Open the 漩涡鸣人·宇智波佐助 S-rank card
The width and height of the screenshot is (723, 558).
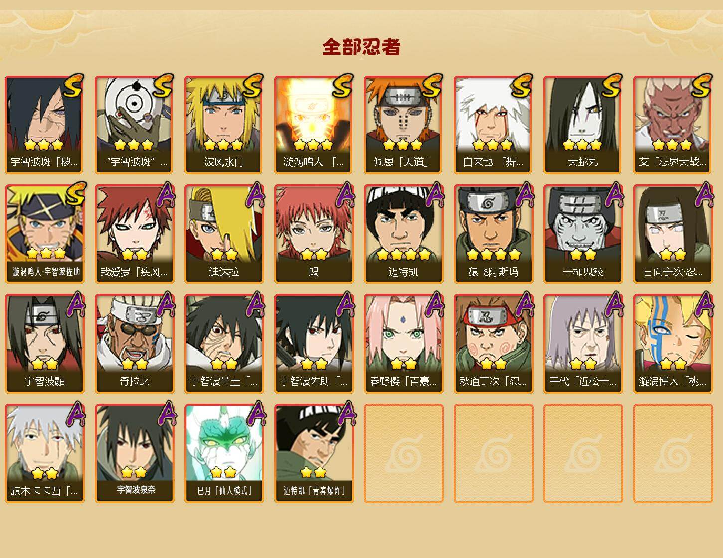(x=44, y=234)
